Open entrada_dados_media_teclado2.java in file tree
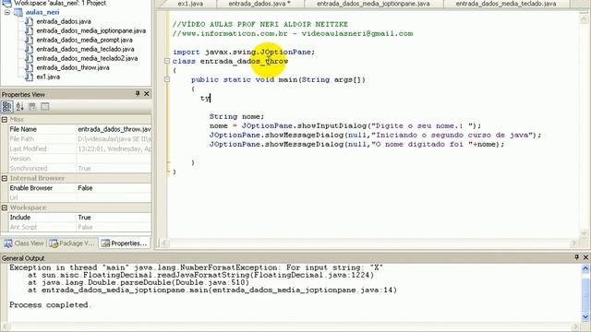This screenshot has width=591, height=332. coord(87,58)
